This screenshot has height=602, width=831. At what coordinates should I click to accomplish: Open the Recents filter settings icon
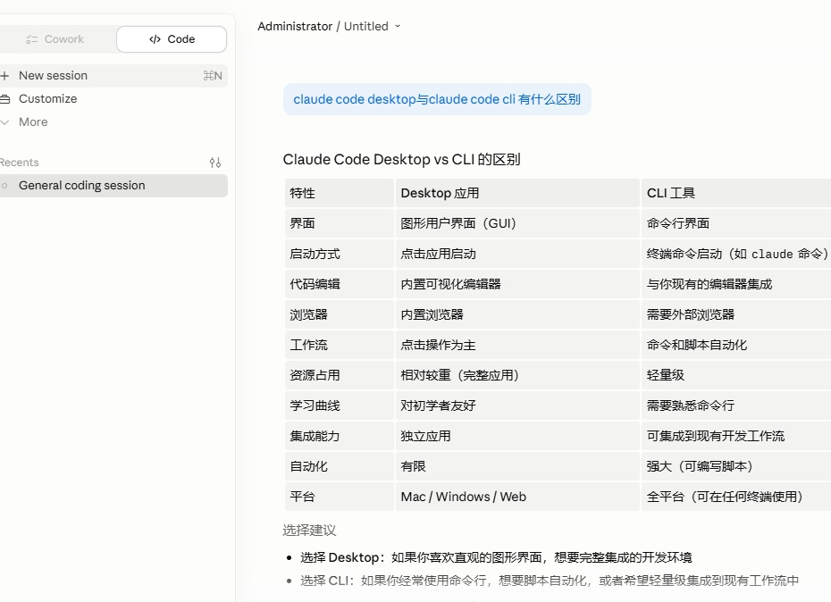(215, 163)
